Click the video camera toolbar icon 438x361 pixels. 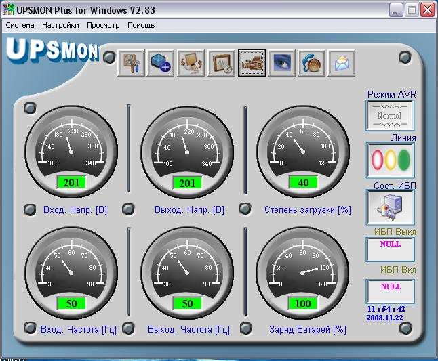(252, 63)
